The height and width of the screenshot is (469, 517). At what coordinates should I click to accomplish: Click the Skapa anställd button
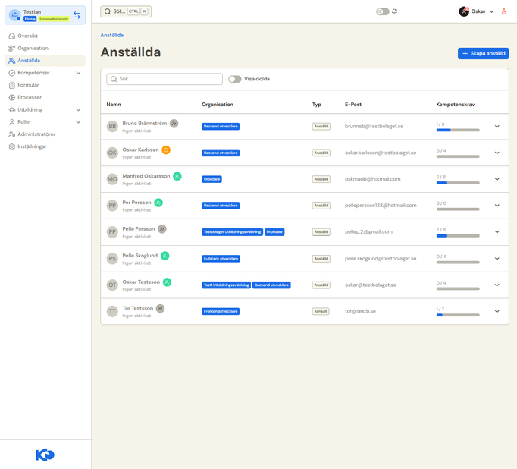coord(483,53)
